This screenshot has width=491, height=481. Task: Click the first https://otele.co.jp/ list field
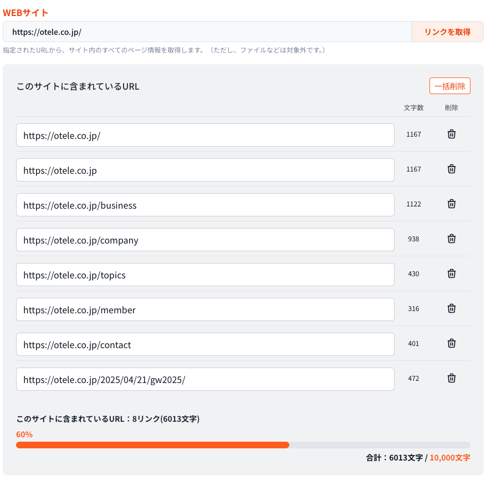tap(205, 136)
